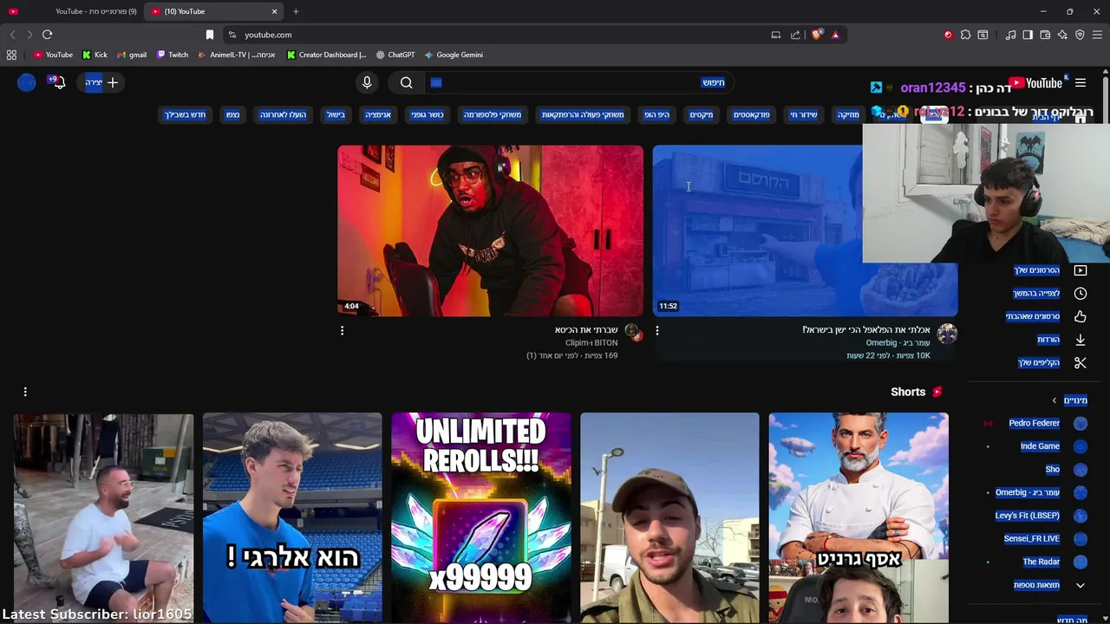
Task: Select the 'שידור חי' category chip
Action: [803, 114]
